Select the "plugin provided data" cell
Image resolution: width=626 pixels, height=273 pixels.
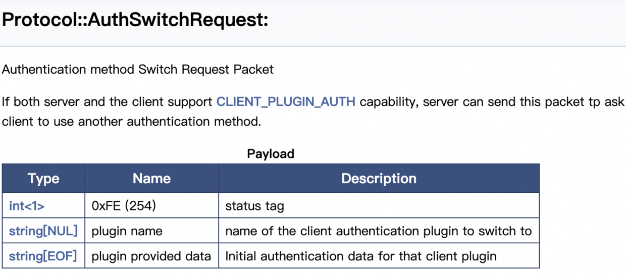tap(151, 256)
